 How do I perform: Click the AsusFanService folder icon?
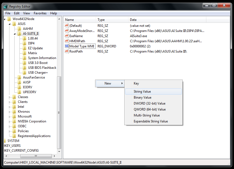click(x=19, y=77)
